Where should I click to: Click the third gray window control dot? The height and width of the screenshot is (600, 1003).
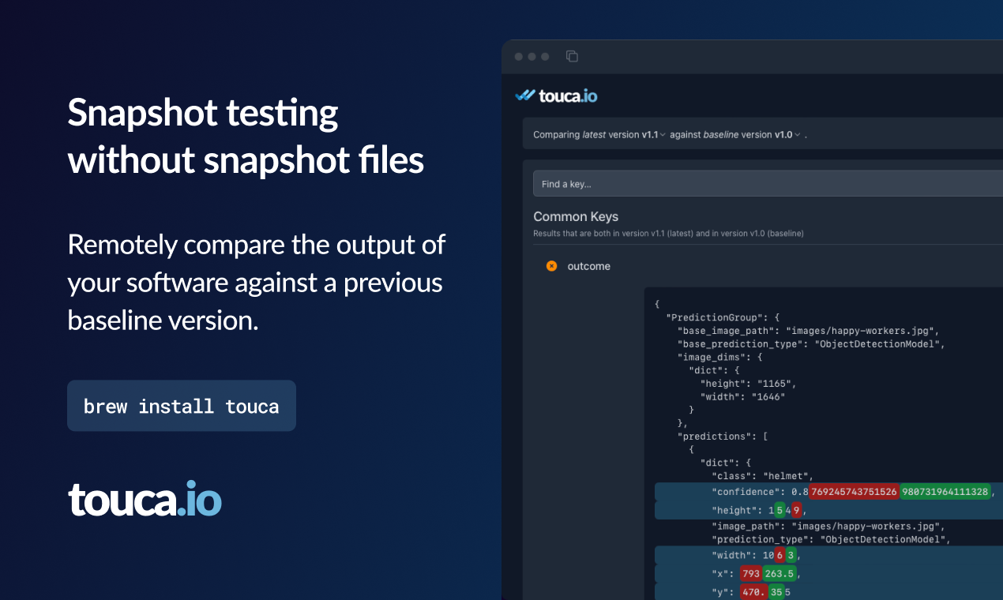[x=545, y=57]
